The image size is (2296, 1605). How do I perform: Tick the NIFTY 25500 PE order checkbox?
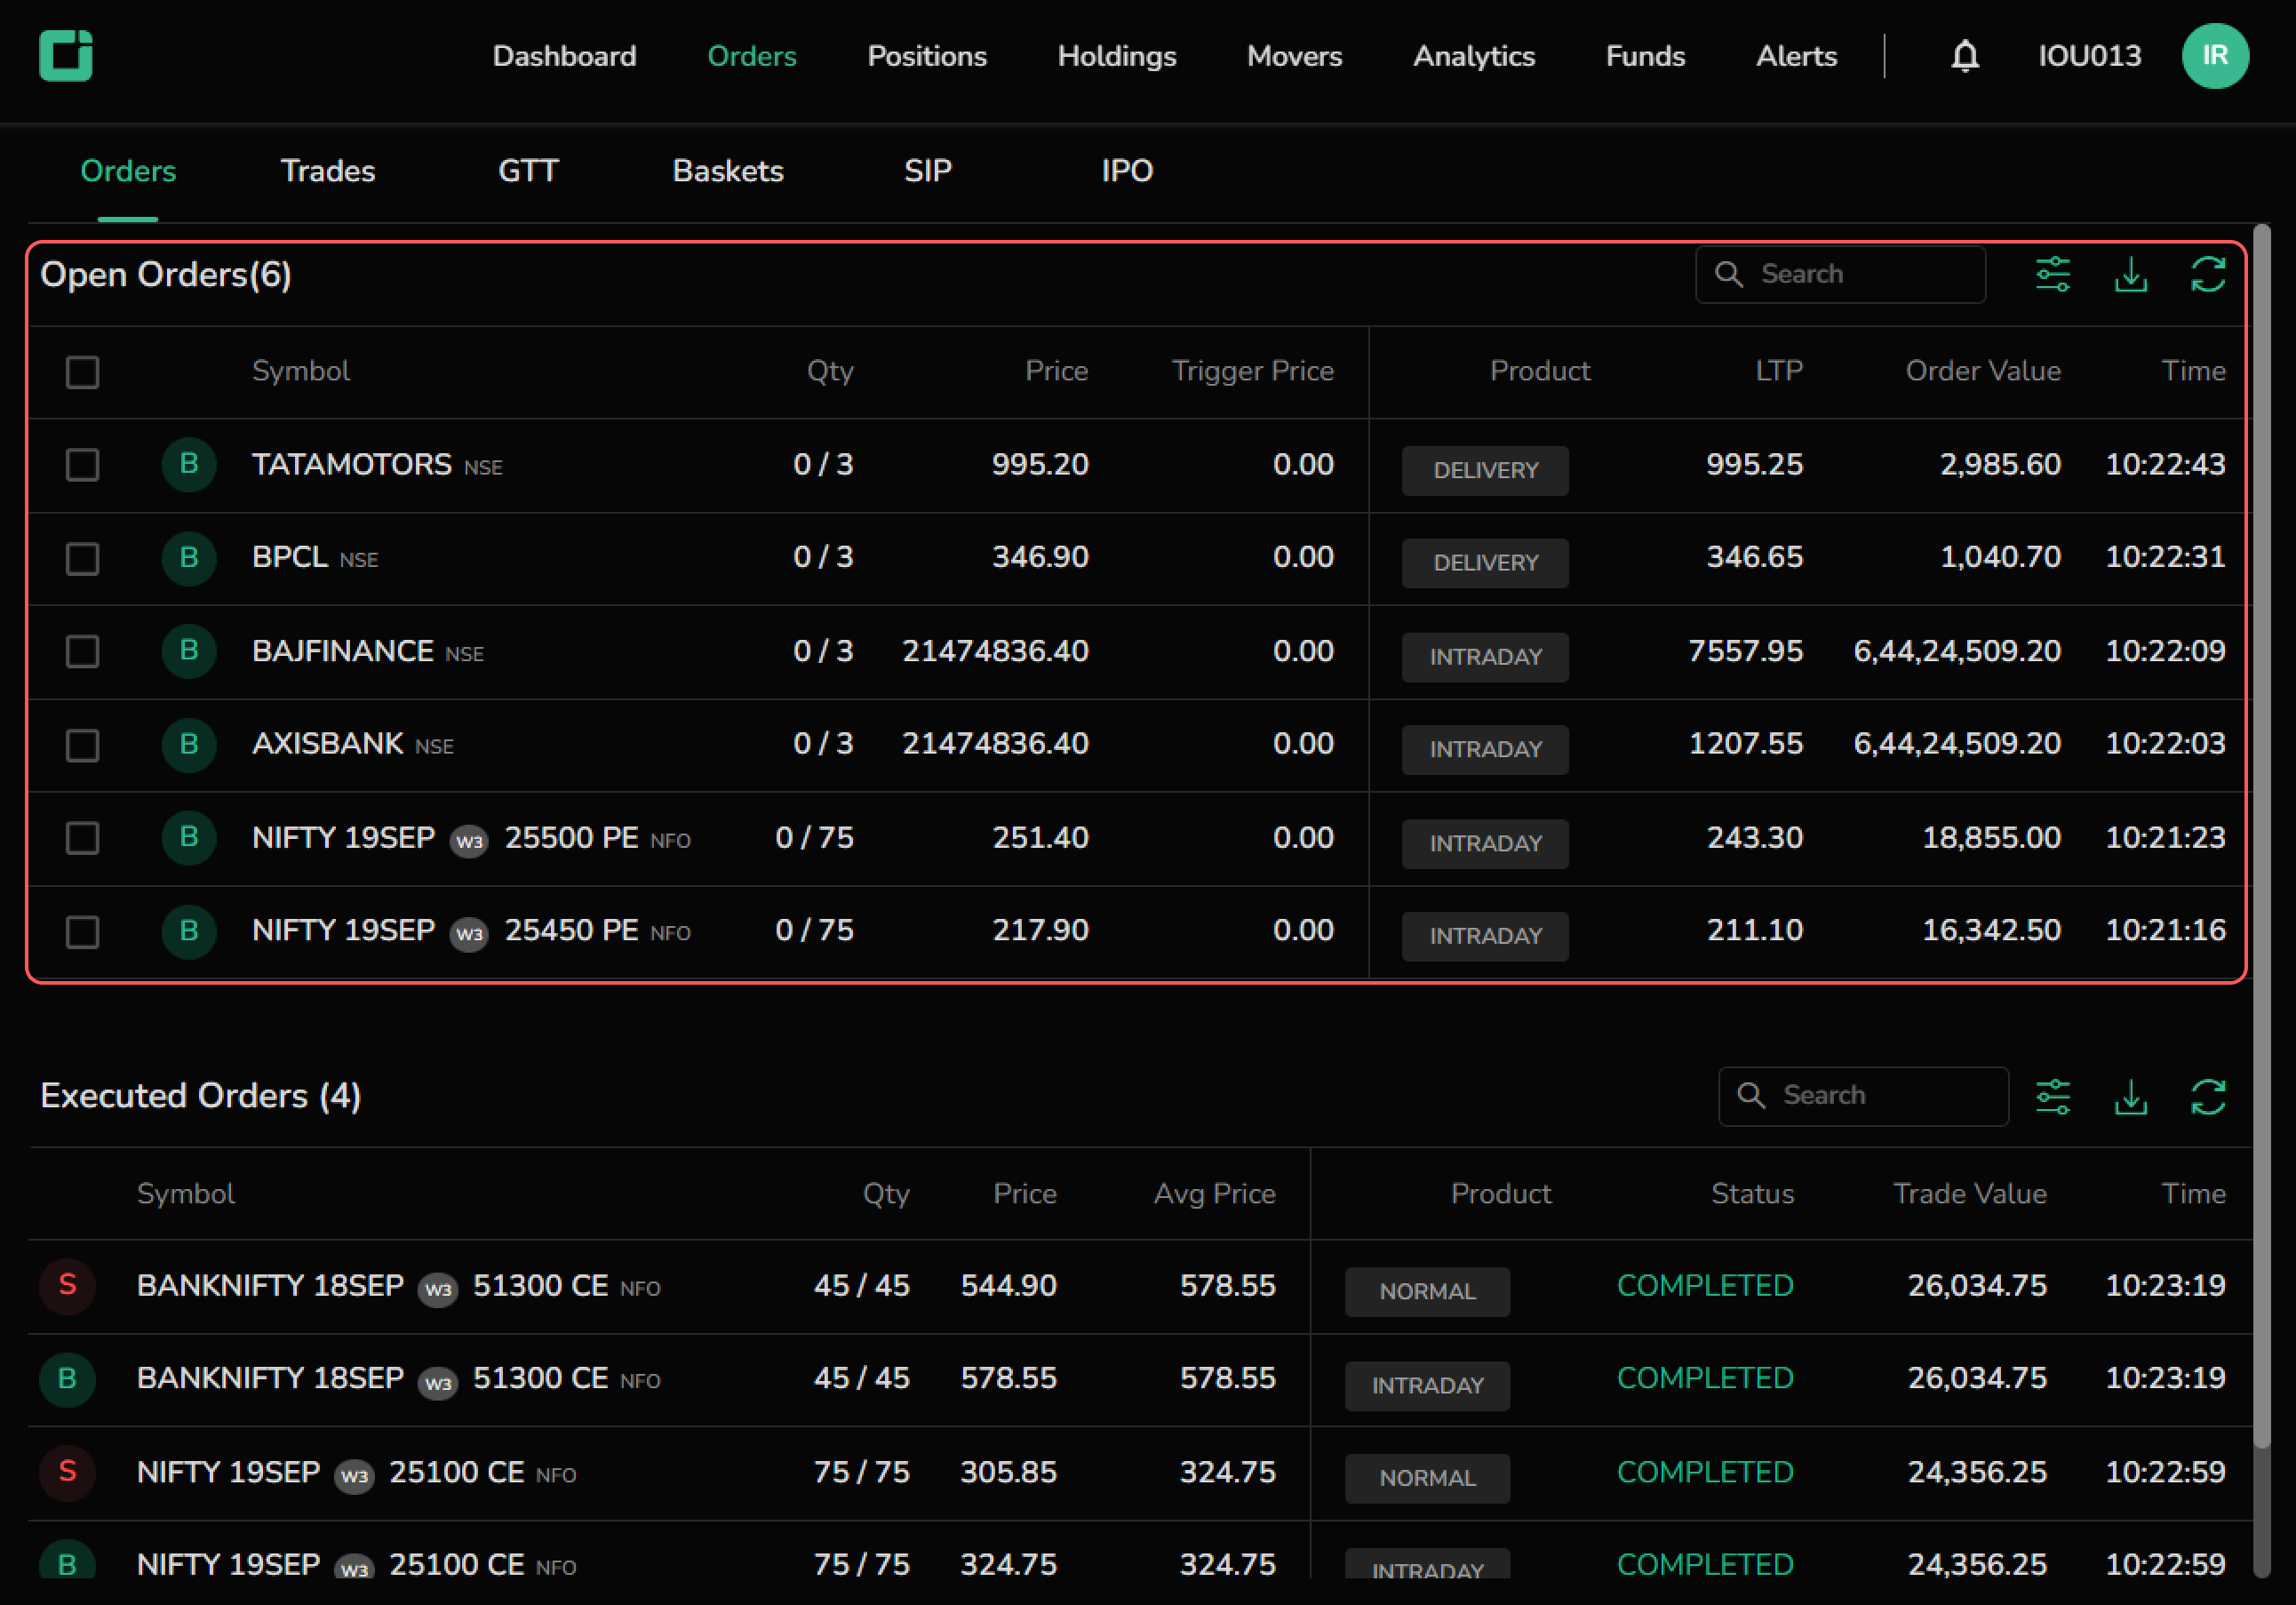pos(82,838)
